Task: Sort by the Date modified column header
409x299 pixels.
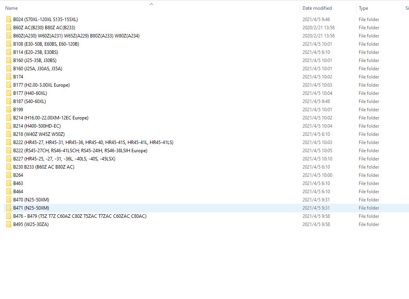Action: pyautogui.click(x=317, y=8)
